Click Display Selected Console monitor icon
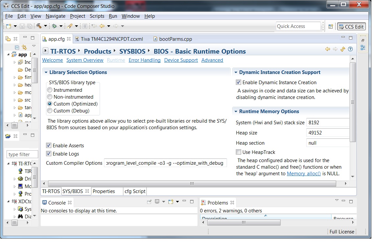Screen dimensions: 377x242 157,202
